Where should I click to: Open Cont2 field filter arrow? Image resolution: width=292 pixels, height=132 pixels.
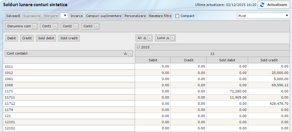[76, 26]
